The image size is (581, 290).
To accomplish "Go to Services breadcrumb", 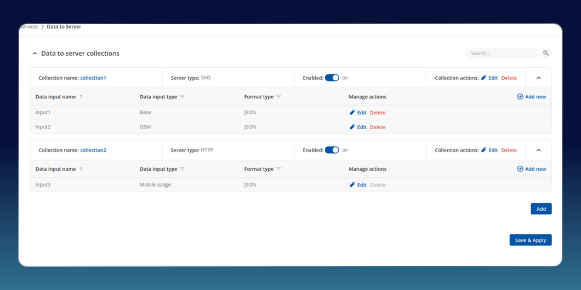I will point(30,27).
